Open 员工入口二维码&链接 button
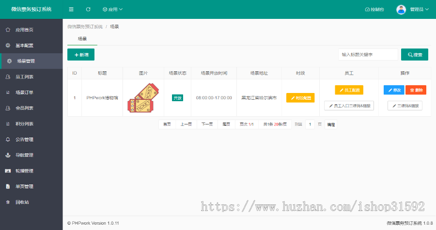436x230 pixels. coord(349,106)
